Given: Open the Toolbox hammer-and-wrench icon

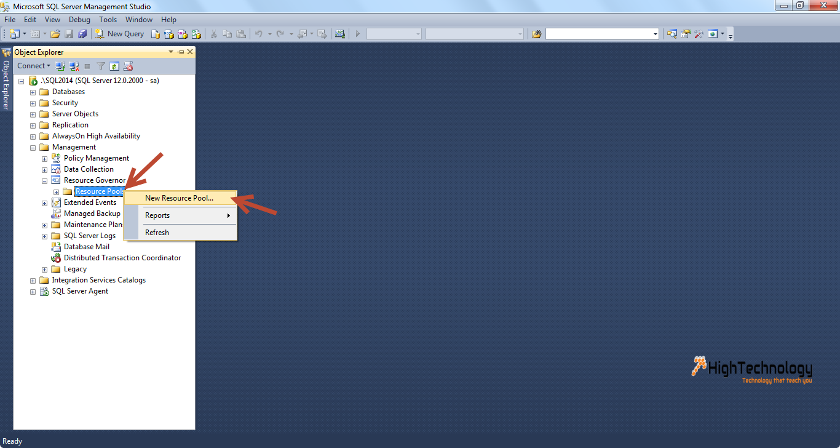Looking at the screenshot, I should [x=699, y=34].
